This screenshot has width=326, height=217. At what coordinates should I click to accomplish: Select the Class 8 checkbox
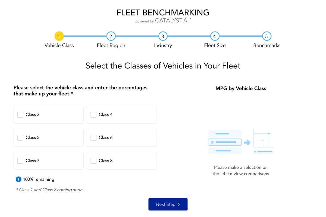pyautogui.click(x=93, y=160)
